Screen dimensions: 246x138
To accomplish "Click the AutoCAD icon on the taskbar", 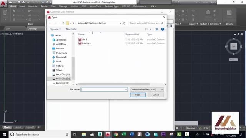I will [108, 135].
